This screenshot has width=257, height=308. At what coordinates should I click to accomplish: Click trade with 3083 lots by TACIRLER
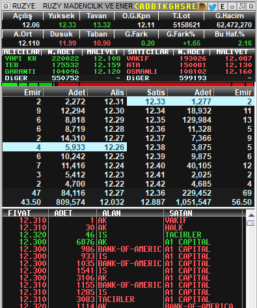tap(122, 300)
